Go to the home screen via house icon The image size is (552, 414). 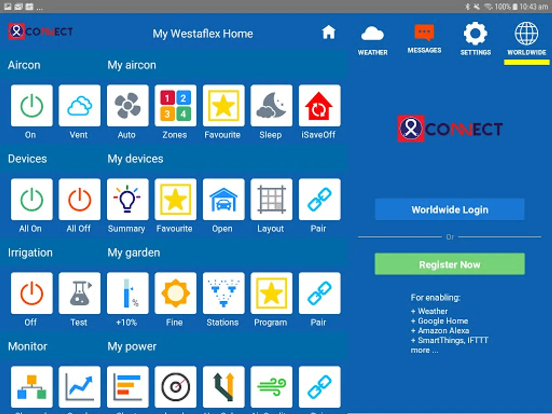(x=328, y=32)
